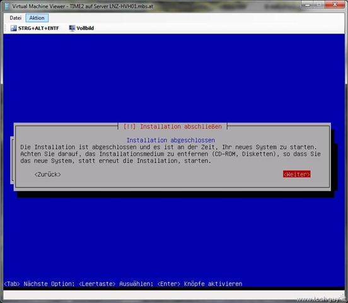Click the STRG+ALT+ENTF toolbar icon
This screenshot has height=303, width=348.
click(13, 28)
